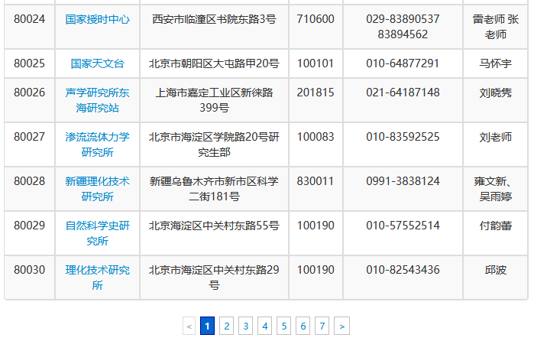Click address 北京市朝阳区大屯路甲20号
This screenshot has width=534, height=341.
tap(214, 63)
